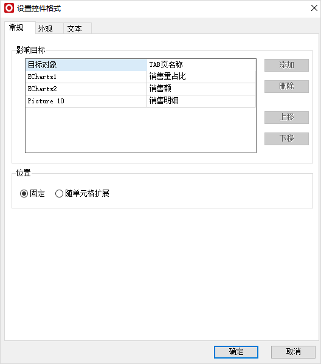Close the 设置控件格式 dialog
The height and width of the screenshot is (364, 321).
point(314,8)
